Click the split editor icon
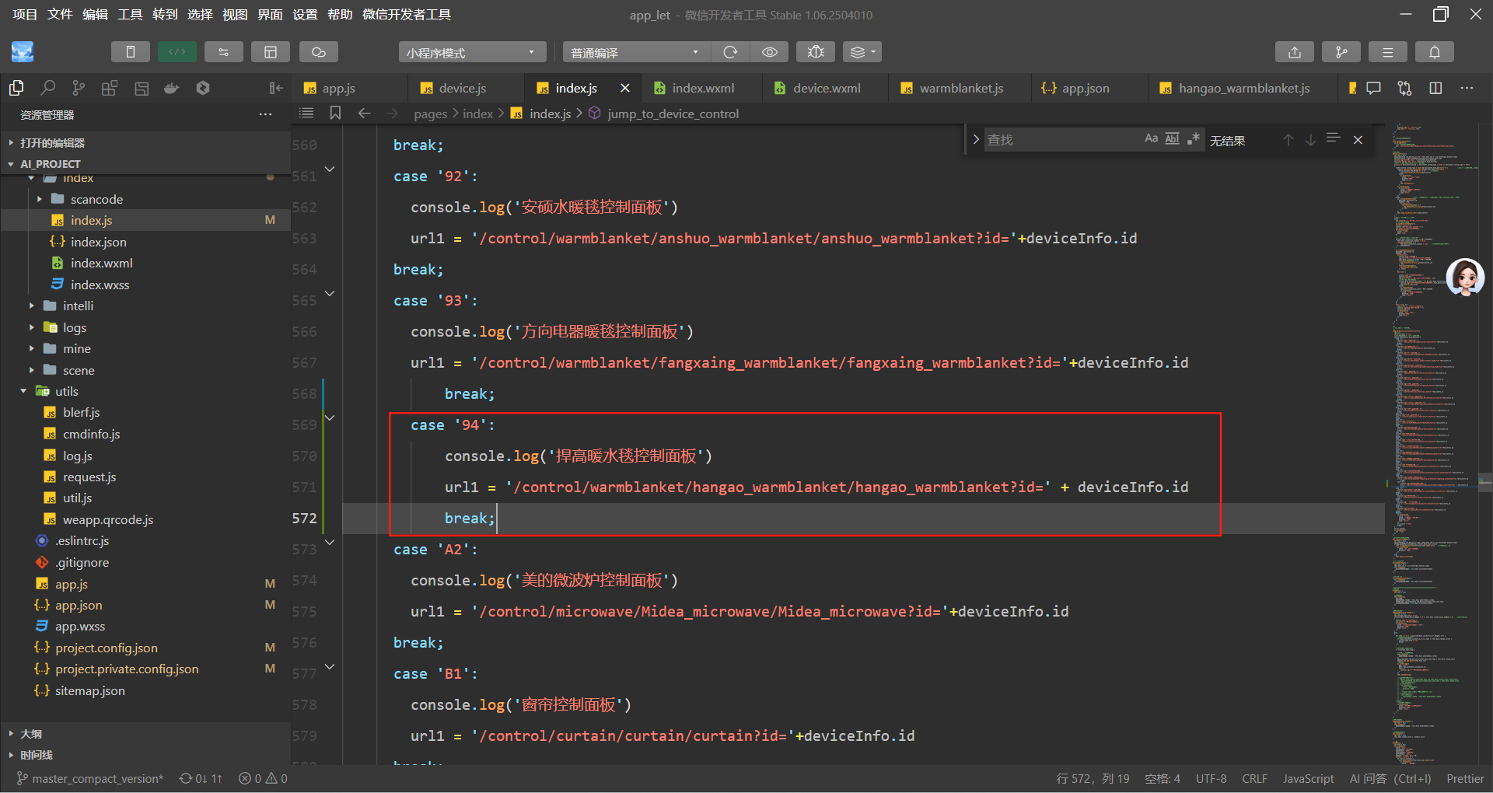 point(1435,88)
